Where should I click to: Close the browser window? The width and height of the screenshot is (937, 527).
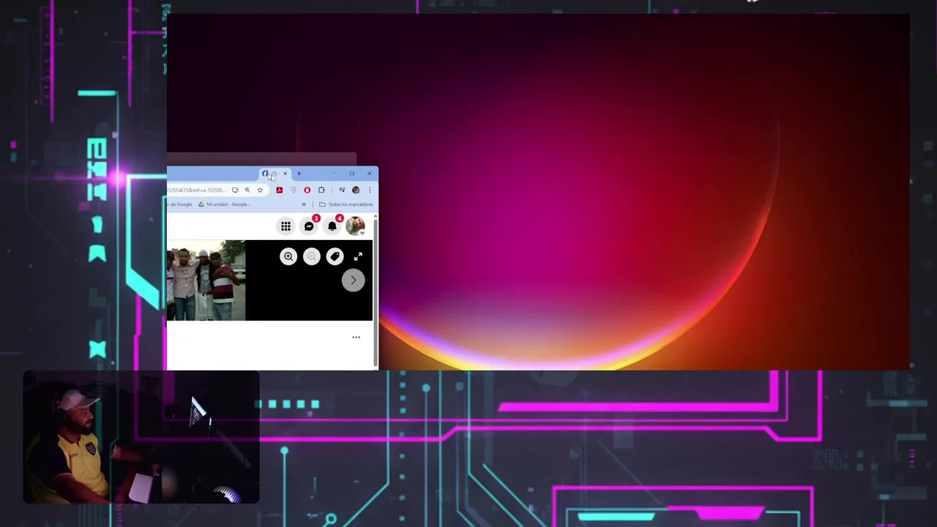tap(370, 173)
